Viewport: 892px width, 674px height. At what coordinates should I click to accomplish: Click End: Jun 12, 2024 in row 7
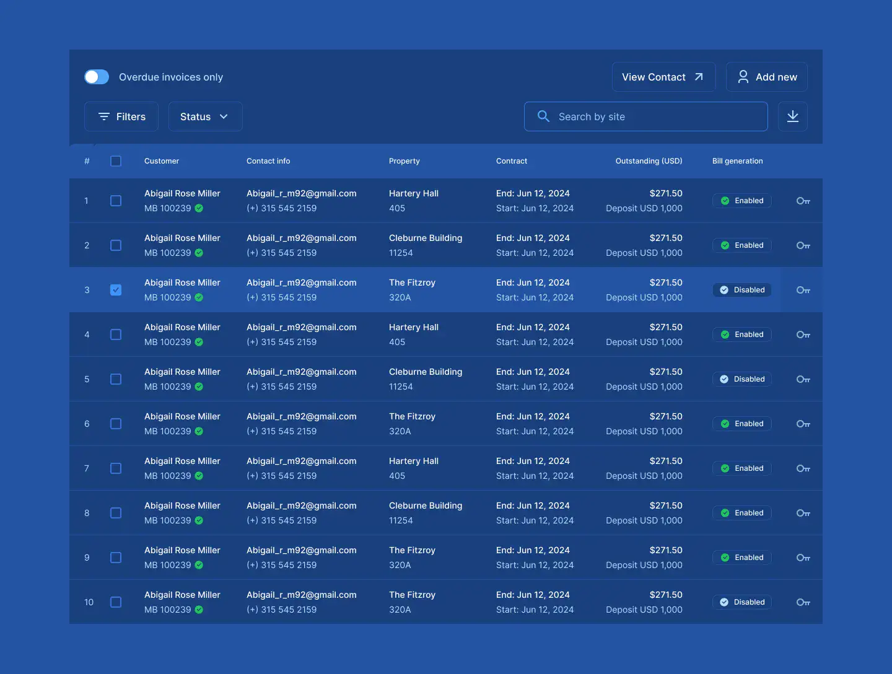[x=533, y=461]
